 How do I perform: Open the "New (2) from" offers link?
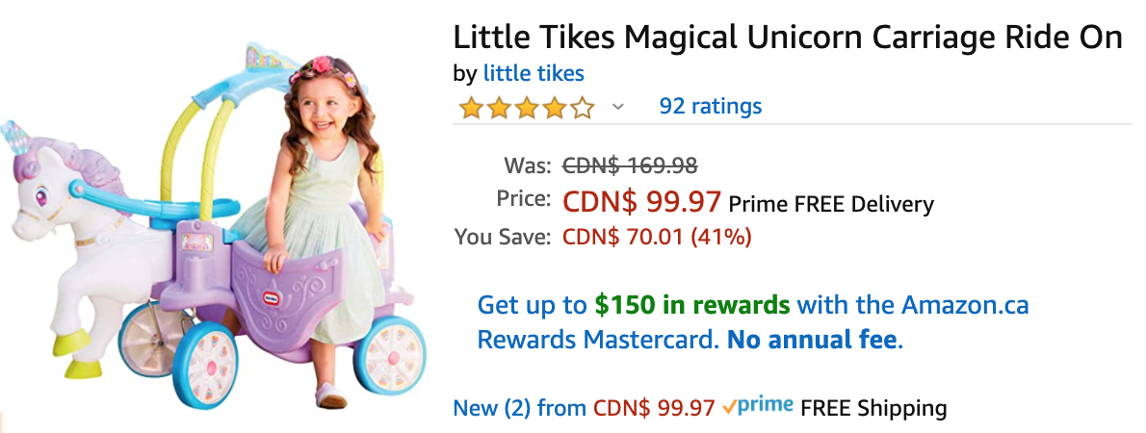519,408
